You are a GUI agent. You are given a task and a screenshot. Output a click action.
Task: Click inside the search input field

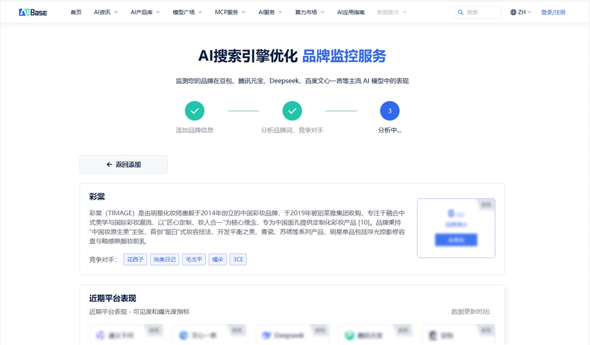coord(481,11)
